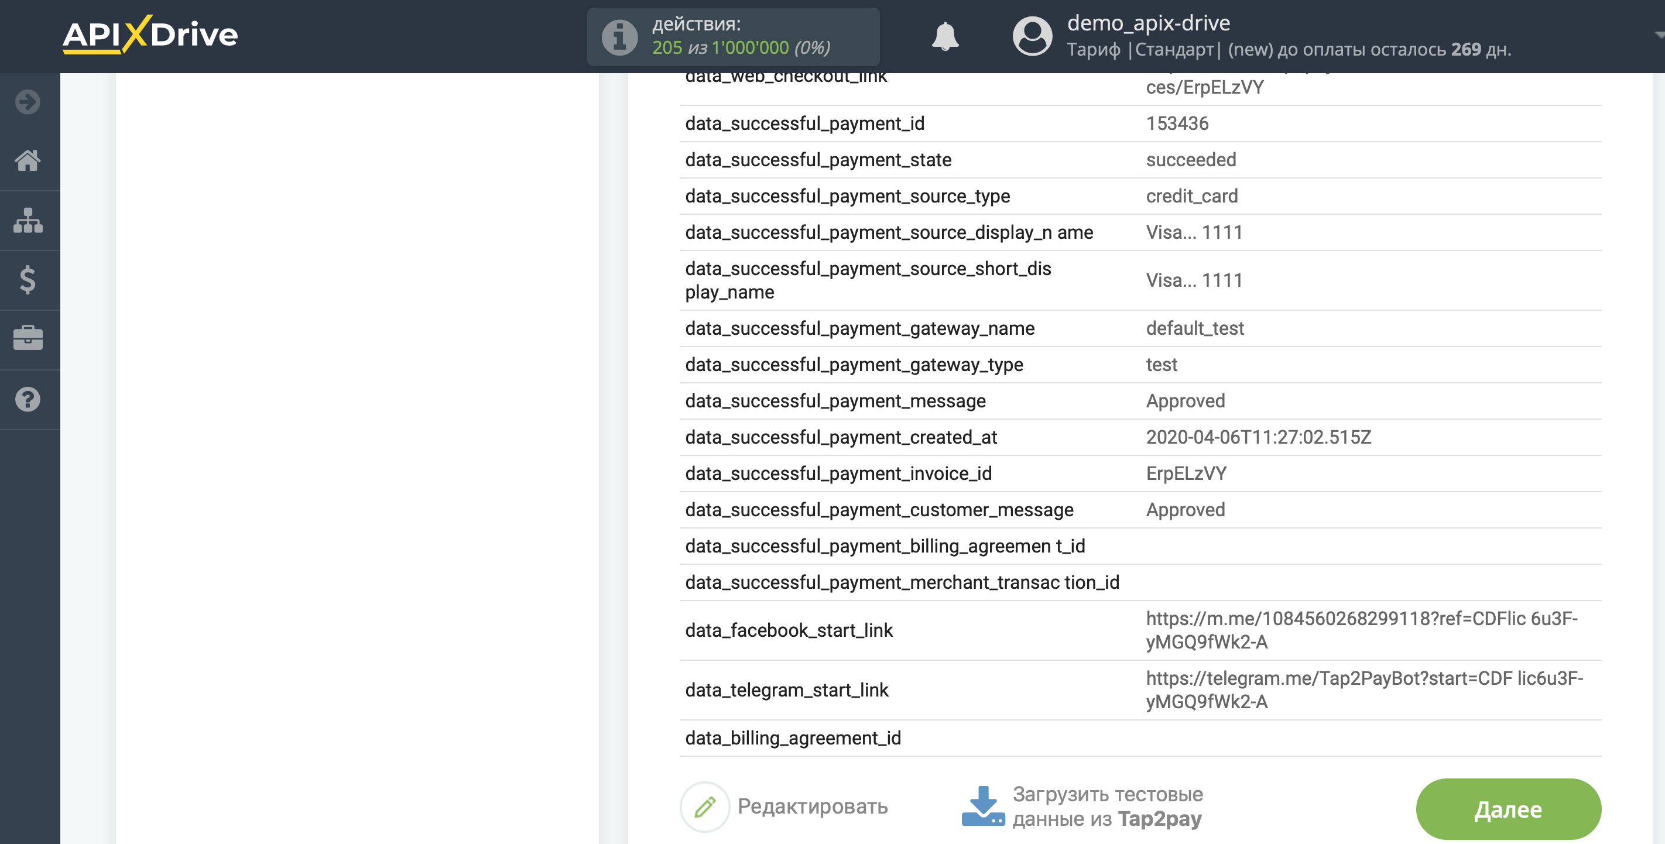Click the Далее button
Viewport: 1665px width, 844px height.
[1508, 809]
